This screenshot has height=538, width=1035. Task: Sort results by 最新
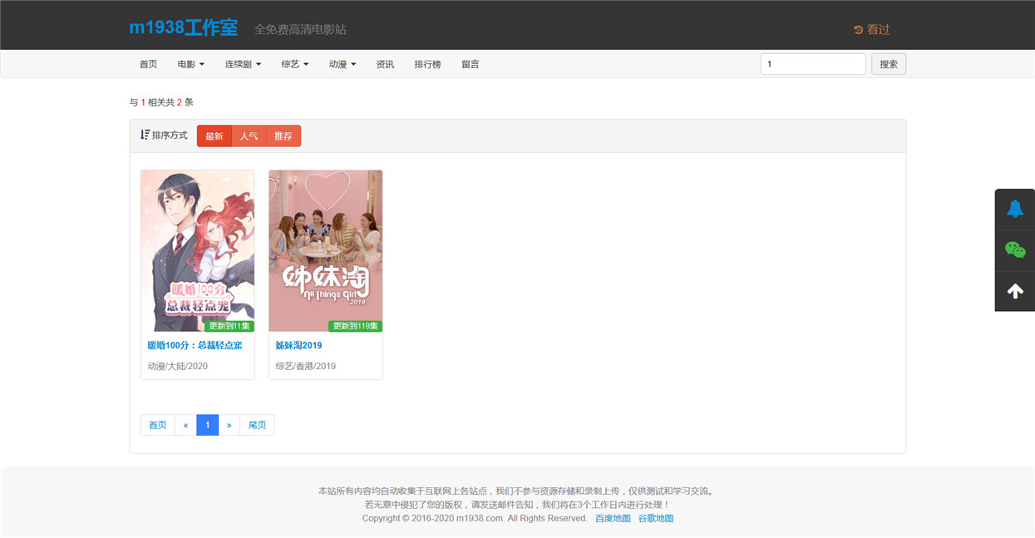214,136
